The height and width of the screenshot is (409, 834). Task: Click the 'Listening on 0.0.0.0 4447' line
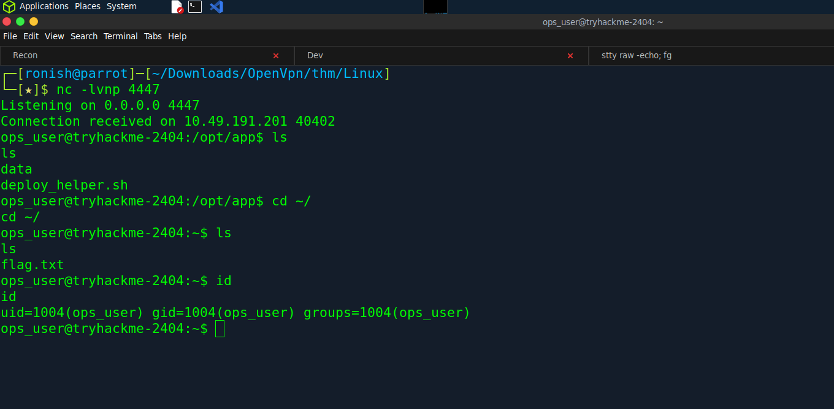[x=100, y=105]
